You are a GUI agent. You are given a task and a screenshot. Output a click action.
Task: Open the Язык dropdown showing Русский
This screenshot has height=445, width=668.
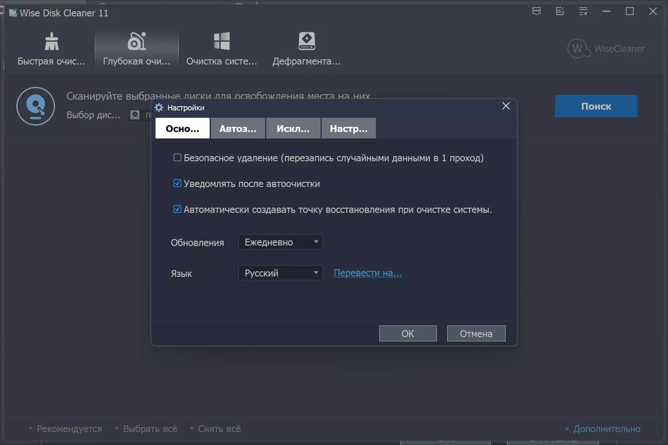click(280, 273)
